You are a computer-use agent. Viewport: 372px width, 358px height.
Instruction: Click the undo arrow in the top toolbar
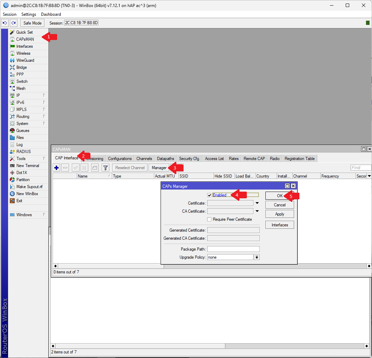coord(5,22)
